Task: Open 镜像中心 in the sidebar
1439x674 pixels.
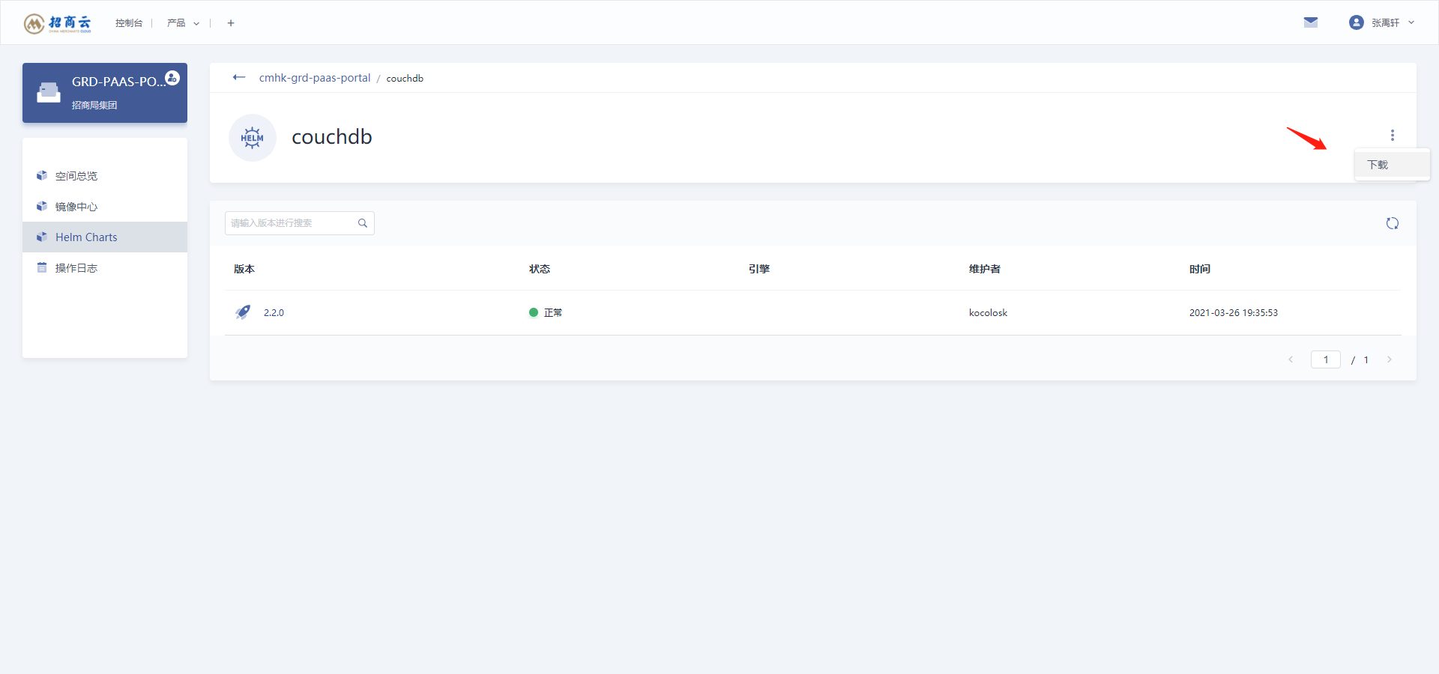Action: pyautogui.click(x=105, y=207)
